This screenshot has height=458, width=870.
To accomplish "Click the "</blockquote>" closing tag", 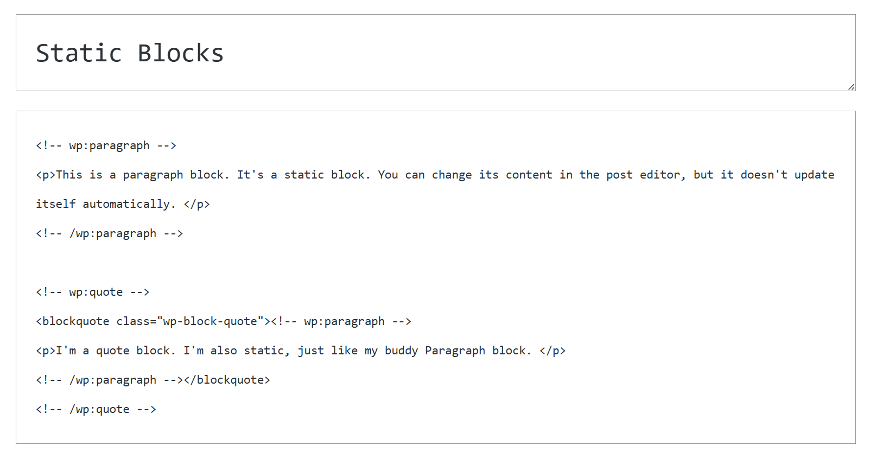I will [227, 380].
